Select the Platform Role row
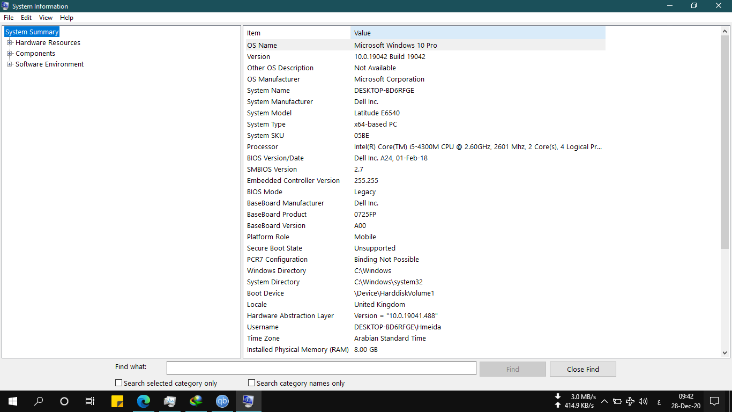Image resolution: width=732 pixels, height=412 pixels. tap(425, 237)
